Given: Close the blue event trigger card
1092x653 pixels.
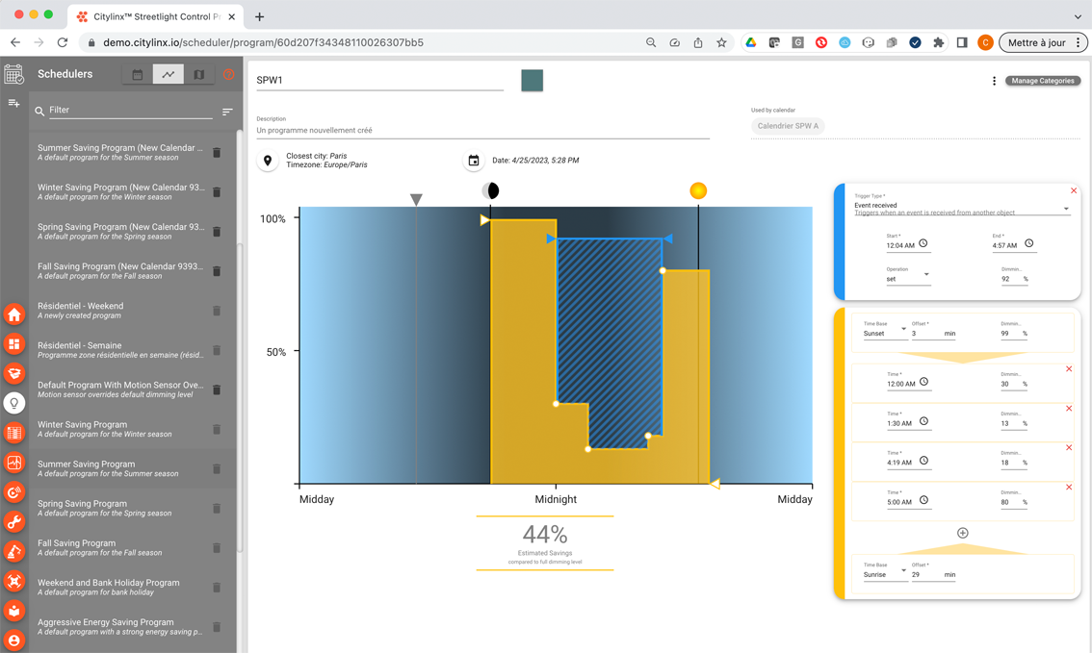Looking at the screenshot, I should point(1073,190).
